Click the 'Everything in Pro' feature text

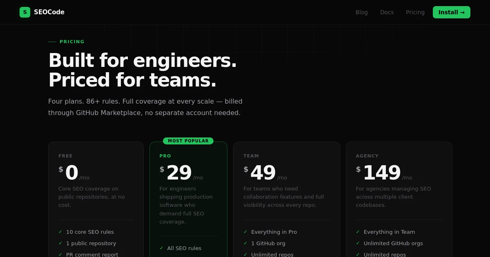click(x=274, y=232)
